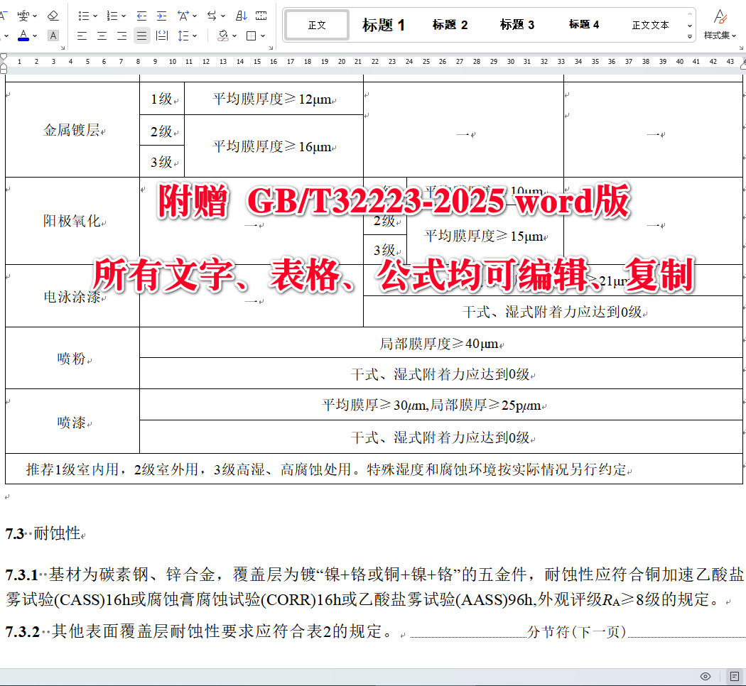Activate the eye reading-mode icon in status bar
746x686 pixels.
click(x=706, y=676)
